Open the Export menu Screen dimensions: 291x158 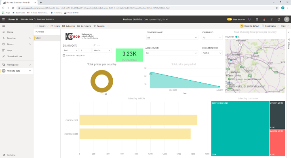click(x=42, y=26)
